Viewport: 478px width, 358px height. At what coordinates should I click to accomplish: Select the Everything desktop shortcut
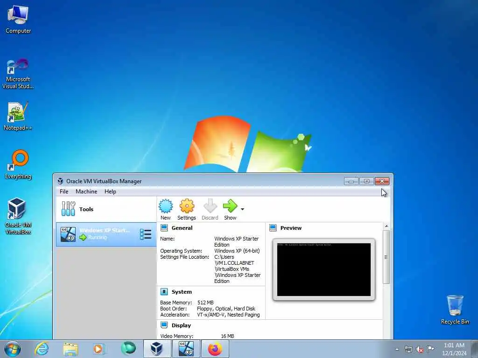(18, 165)
